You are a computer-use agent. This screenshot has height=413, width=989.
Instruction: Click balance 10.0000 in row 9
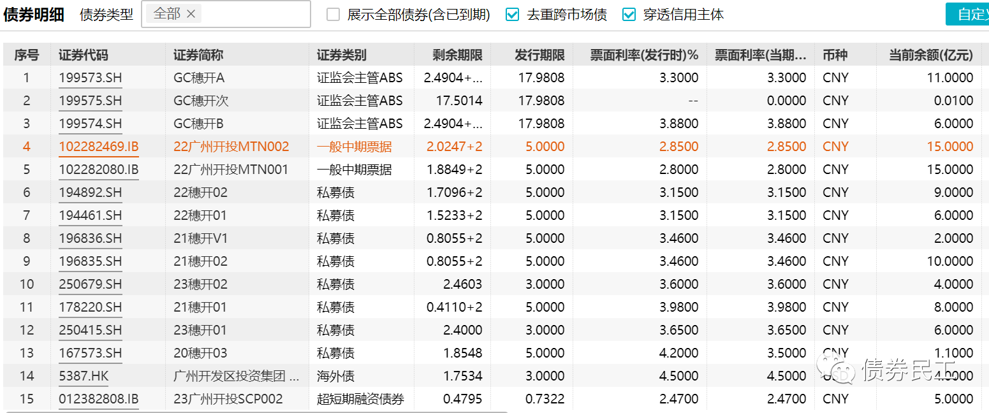pyautogui.click(x=950, y=261)
